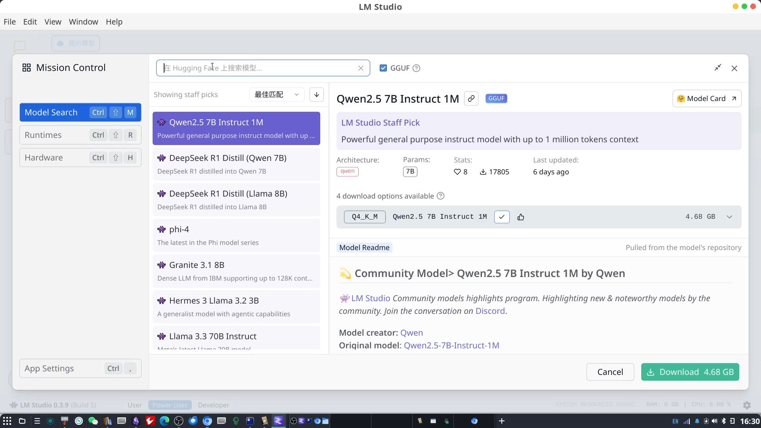Click Download 4.68 GB button
The height and width of the screenshot is (428, 761).
pos(690,372)
